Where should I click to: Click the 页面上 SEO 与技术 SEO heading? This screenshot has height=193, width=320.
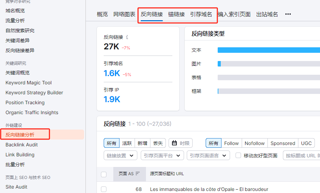tap(28, 178)
